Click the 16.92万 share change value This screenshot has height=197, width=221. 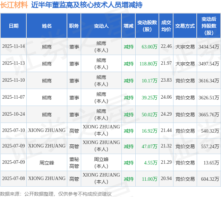(x=150, y=131)
